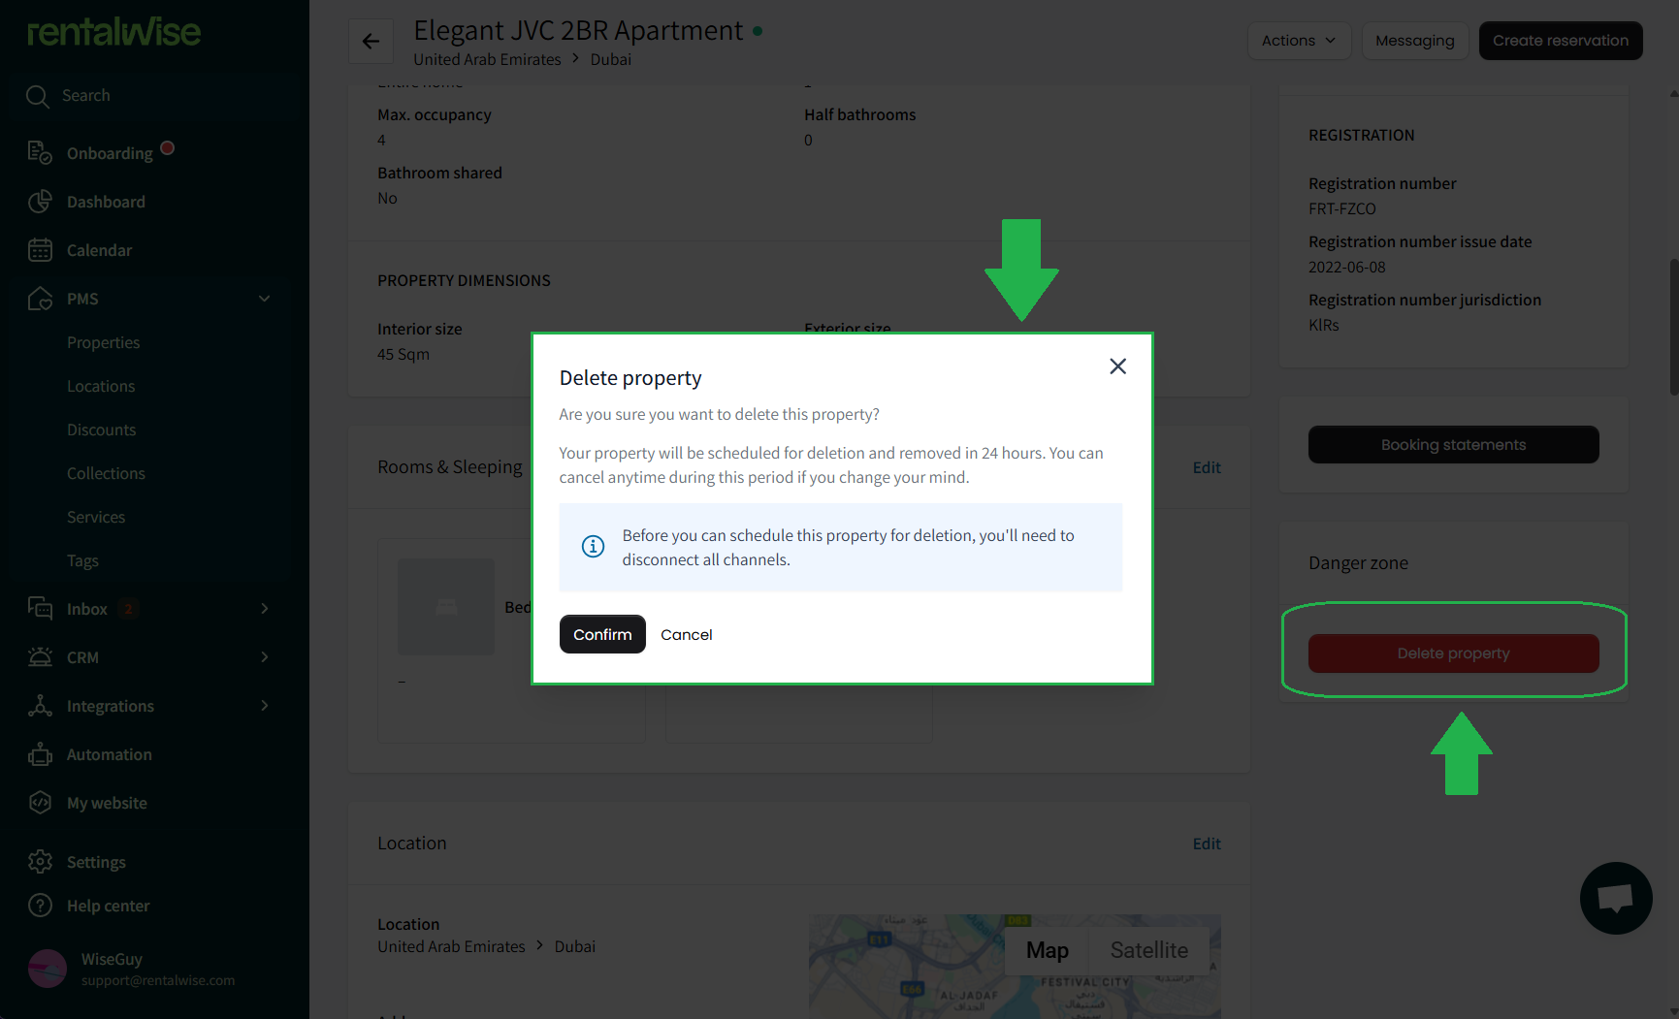Select Properties in the PMS submenu

pyautogui.click(x=104, y=342)
